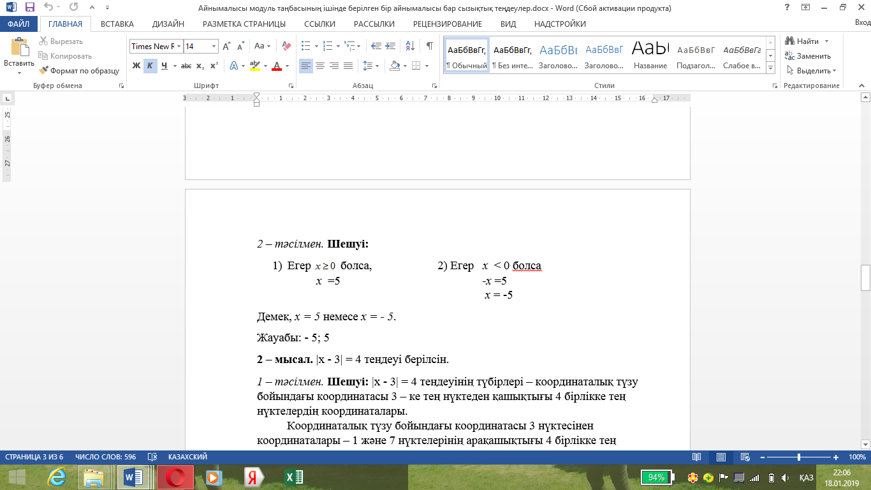Undo the last action

49,8
